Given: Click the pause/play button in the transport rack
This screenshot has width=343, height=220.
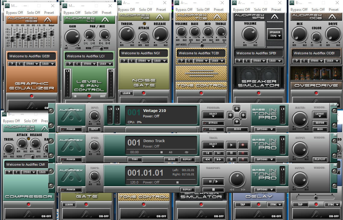Looking at the screenshot, I should click(x=213, y=181).
